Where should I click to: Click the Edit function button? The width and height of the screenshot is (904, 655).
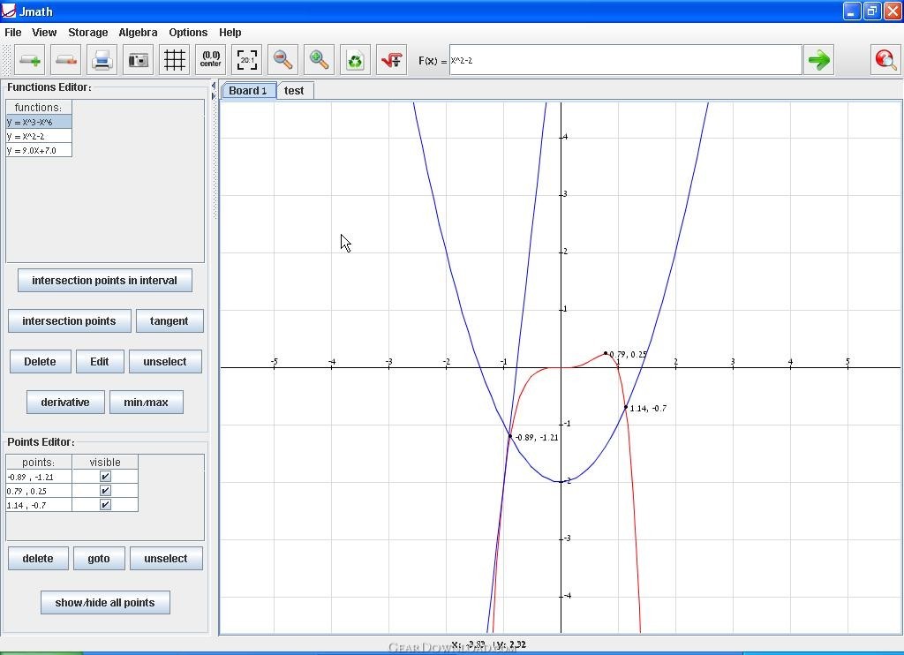click(x=100, y=362)
